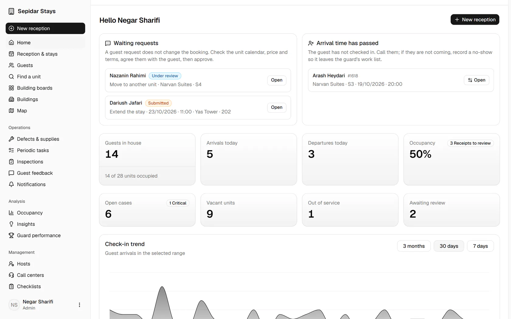Image resolution: width=511 pixels, height=319 pixels.
Task: Click the Guests people icon
Action: (x=11, y=65)
